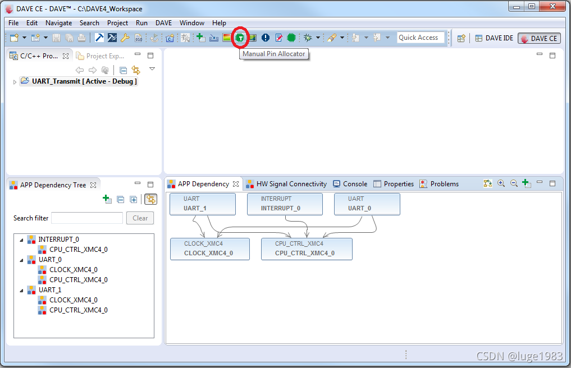The image size is (571, 368).
Task: Click the striped red-yellow-green toolbar icon
Action: 227,38
